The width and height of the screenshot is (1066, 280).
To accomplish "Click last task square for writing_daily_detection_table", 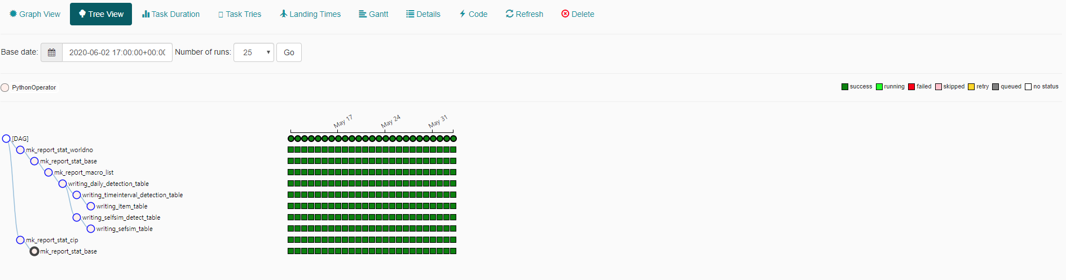I will point(453,184).
